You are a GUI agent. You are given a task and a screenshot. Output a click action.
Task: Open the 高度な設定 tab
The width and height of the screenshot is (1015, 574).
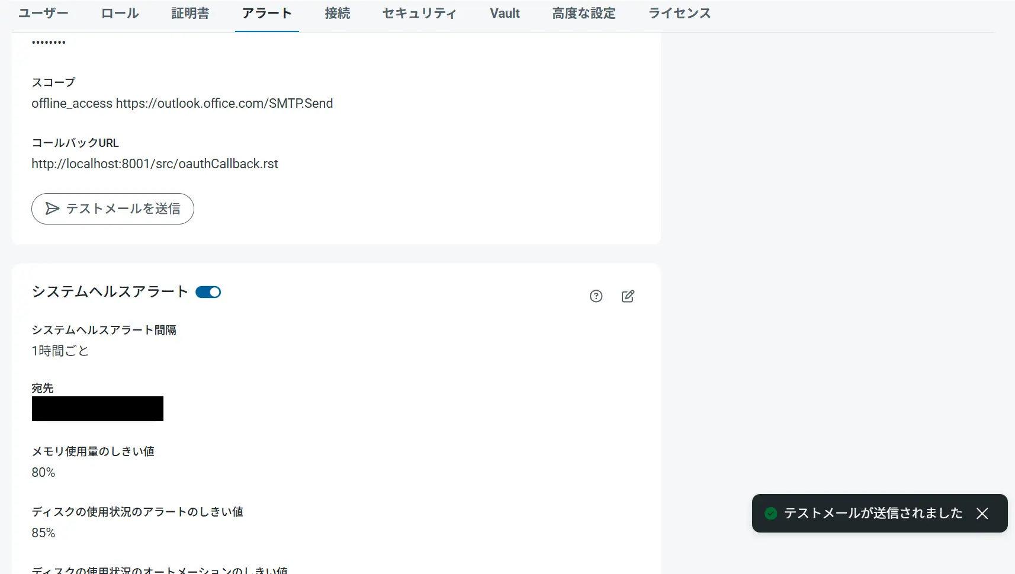[584, 13]
